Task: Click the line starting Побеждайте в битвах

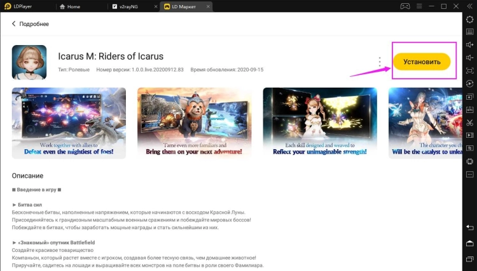Action: pos(115,228)
